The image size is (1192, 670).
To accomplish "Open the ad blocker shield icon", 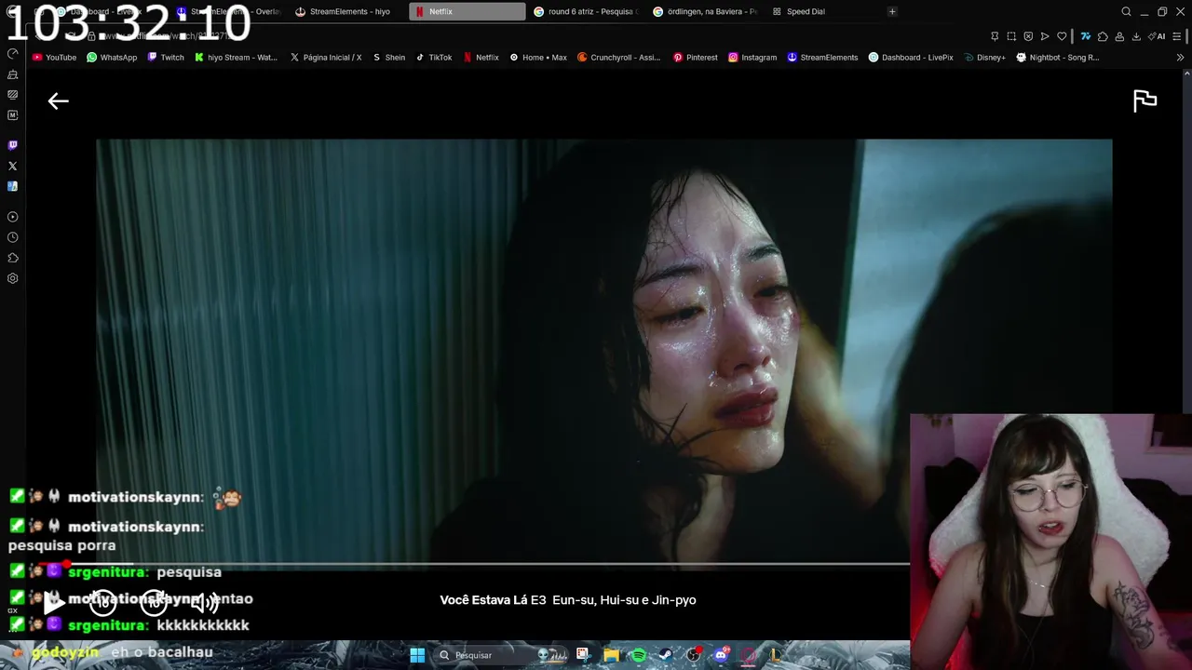I will click(1028, 36).
